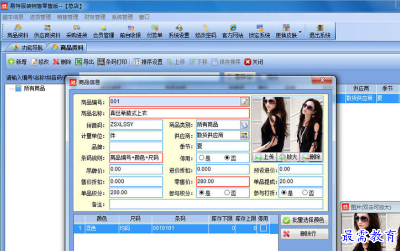This screenshot has height=251, width=400.
Task: Open 商品资料 in the main toolbar
Action: (18, 31)
